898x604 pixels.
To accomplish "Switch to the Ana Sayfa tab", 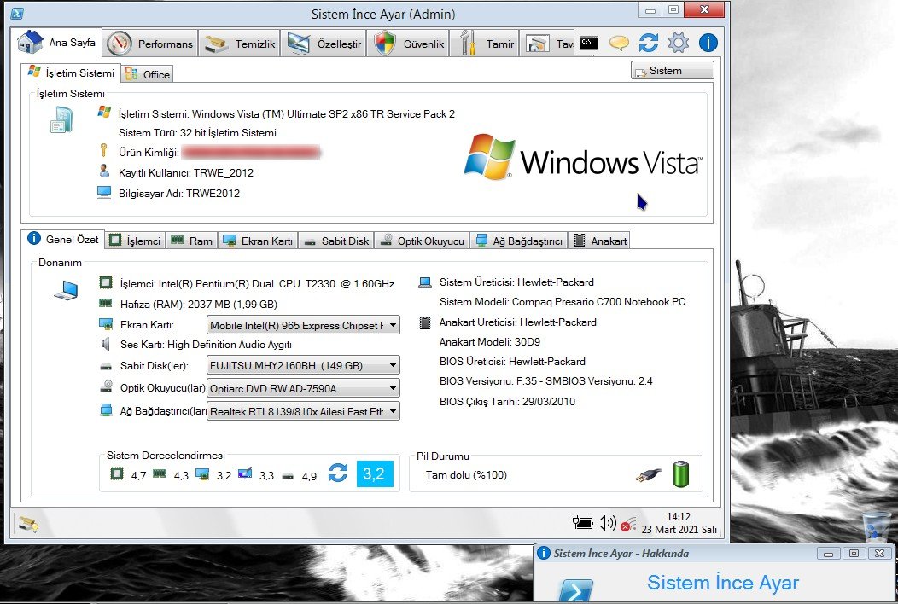I will coord(56,43).
